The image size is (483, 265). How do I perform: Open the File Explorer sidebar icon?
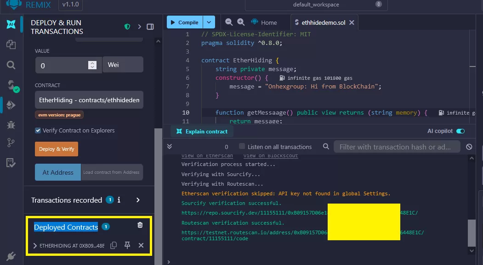[11, 44]
